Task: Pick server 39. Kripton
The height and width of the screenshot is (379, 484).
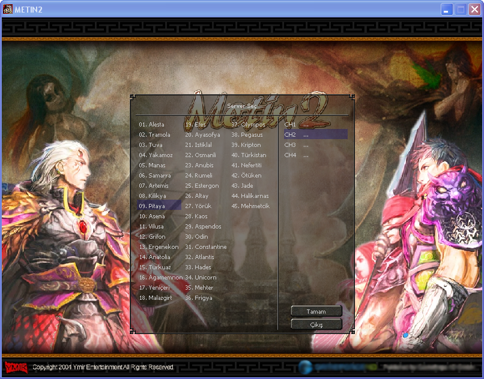Action: point(246,145)
